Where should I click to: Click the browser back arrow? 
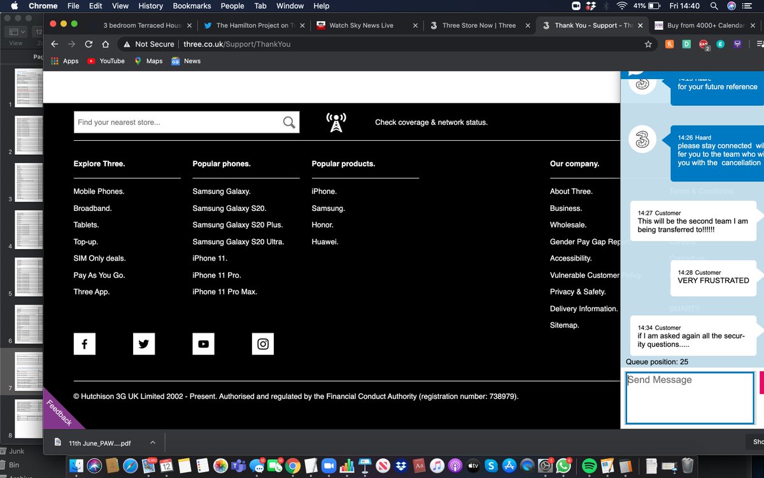point(55,44)
